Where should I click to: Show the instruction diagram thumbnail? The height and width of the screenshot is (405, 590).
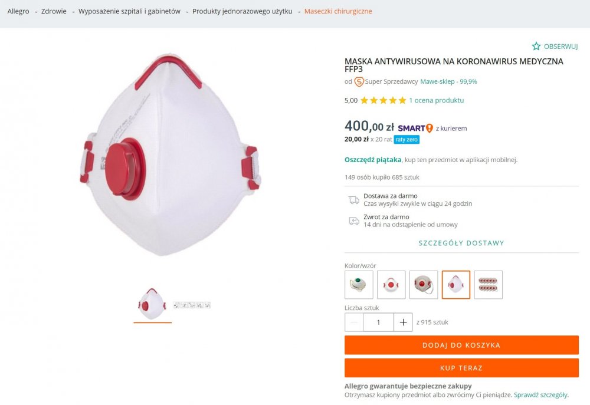[192, 305]
